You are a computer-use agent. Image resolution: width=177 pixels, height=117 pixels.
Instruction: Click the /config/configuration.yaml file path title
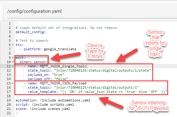(x=34, y=11)
